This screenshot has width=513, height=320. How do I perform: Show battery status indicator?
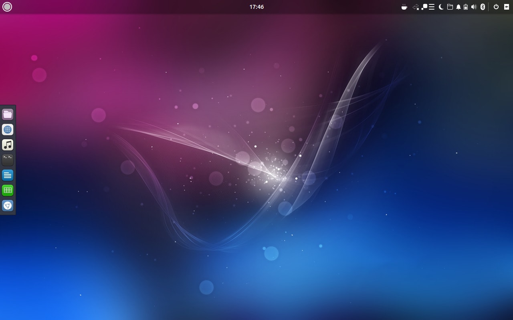pos(466,7)
